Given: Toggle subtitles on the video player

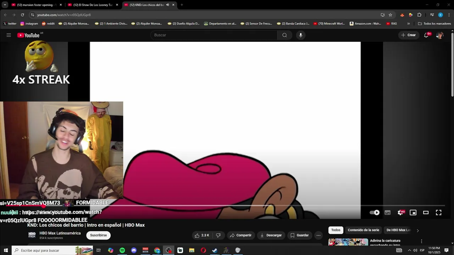Looking at the screenshot, I should coord(388,212).
